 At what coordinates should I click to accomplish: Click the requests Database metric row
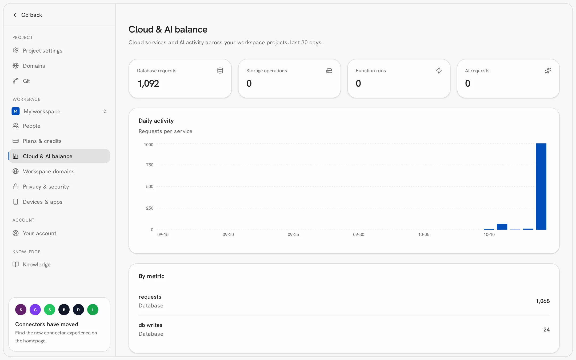coord(344,301)
